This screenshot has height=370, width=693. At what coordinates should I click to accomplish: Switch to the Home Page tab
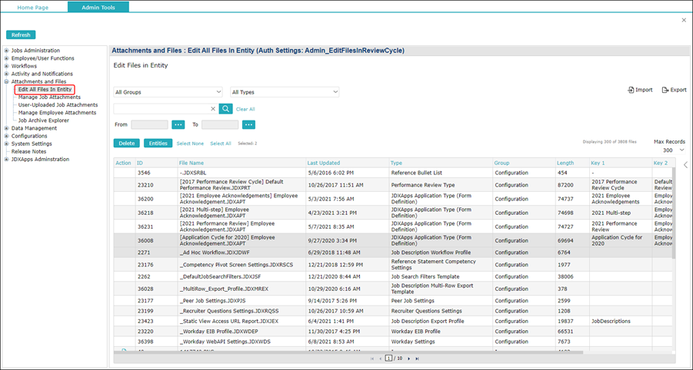pos(32,7)
